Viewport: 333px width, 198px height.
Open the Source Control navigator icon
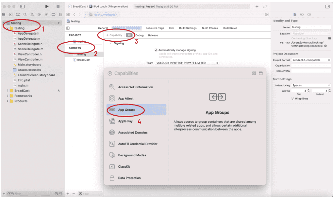(10, 15)
